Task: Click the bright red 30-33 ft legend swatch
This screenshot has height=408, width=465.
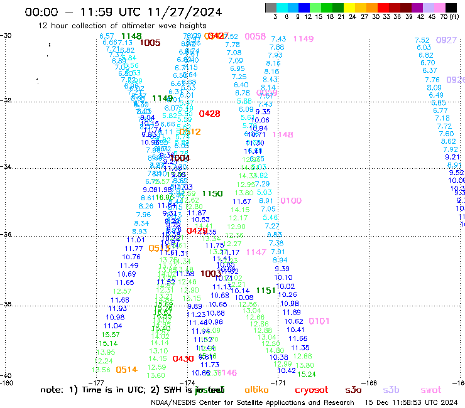Action: (x=383, y=8)
